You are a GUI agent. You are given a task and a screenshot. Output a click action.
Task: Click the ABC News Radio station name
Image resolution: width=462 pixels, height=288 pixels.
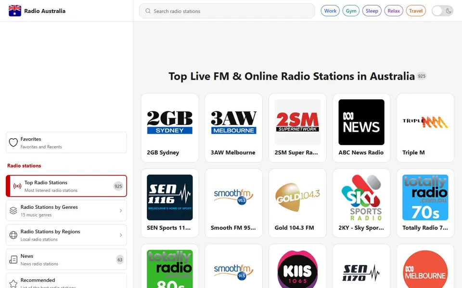coord(361,153)
